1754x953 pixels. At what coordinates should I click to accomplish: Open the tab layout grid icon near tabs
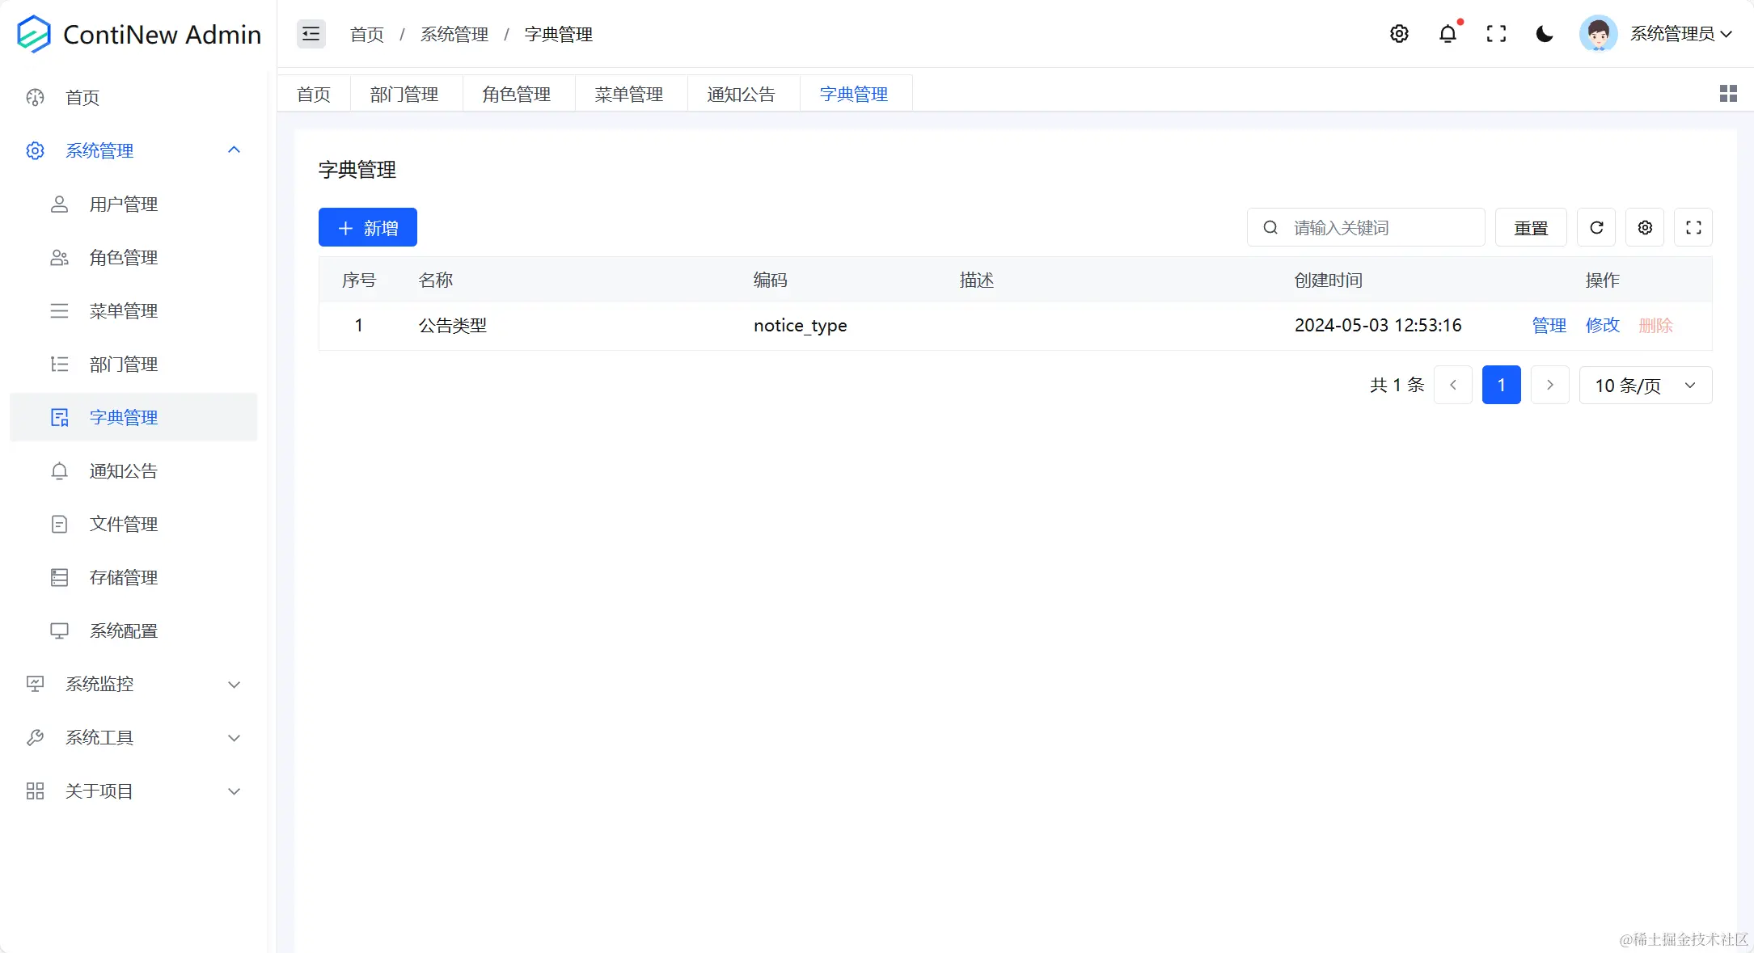point(1728,93)
